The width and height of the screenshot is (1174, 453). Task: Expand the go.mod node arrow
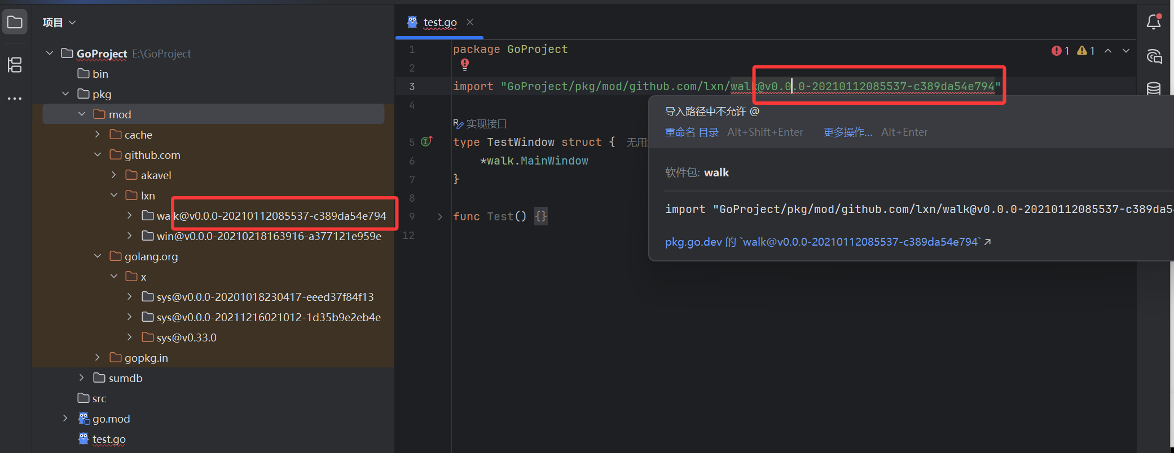pos(65,418)
